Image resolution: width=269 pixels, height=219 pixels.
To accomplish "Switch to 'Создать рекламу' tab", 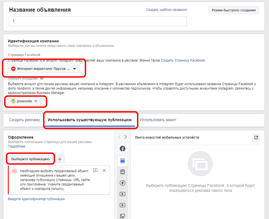I will [x=24, y=120].
